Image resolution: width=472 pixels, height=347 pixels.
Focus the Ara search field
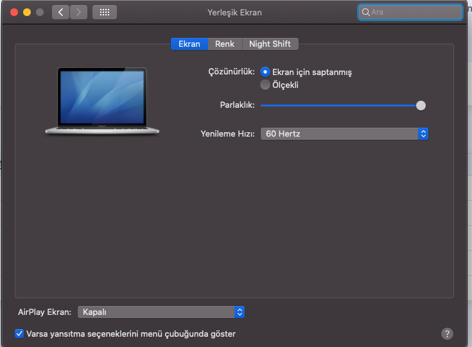click(414, 12)
